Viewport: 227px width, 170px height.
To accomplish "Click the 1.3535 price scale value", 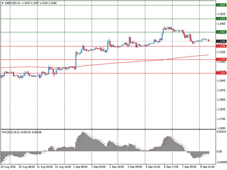I will [221, 14].
